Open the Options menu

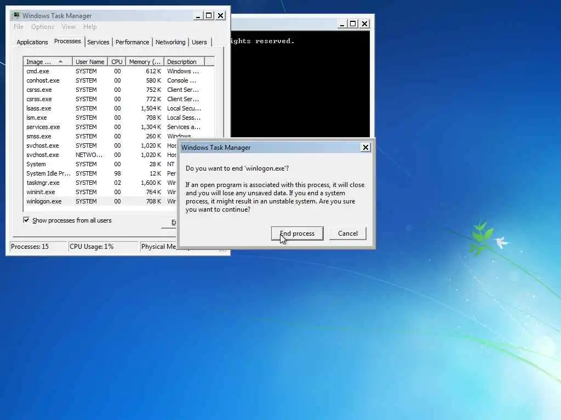(42, 27)
